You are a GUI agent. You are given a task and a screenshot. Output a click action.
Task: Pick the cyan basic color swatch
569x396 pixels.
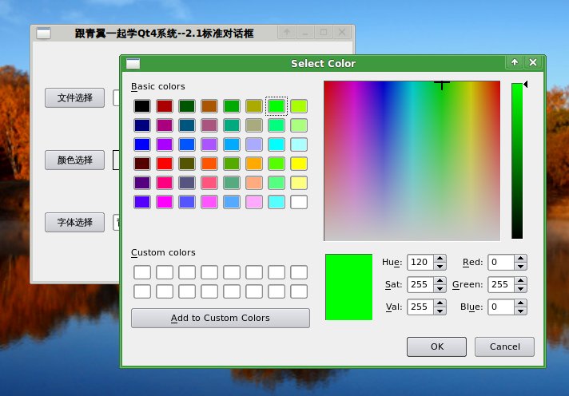pos(277,145)
